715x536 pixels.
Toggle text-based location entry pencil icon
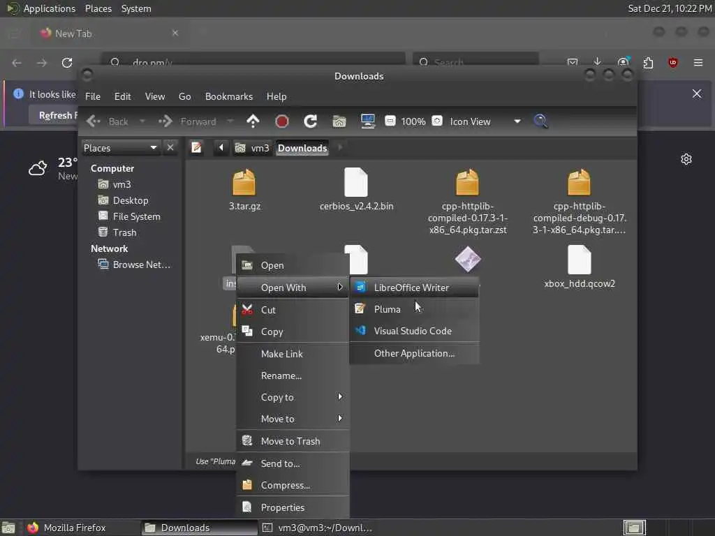(x=196, y=148)
